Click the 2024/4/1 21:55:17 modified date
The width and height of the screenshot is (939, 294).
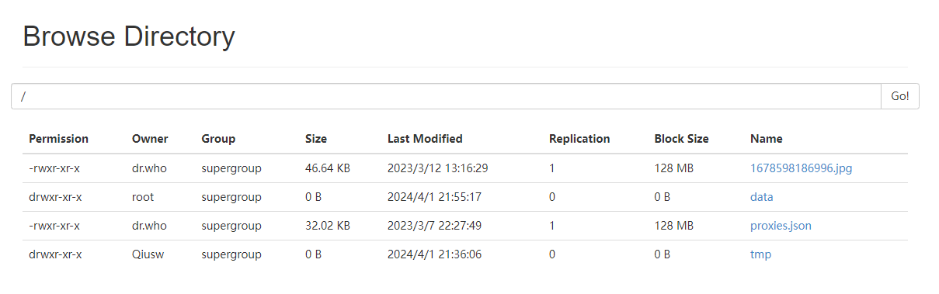click(x=434, y=197)
